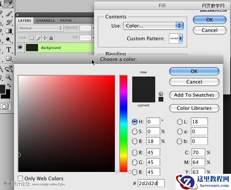Image resolution: width=231 pixels, height=190 pixels.
Task: Select the Gradient tool
Action: pyautogui.click(x=9, y=31)
